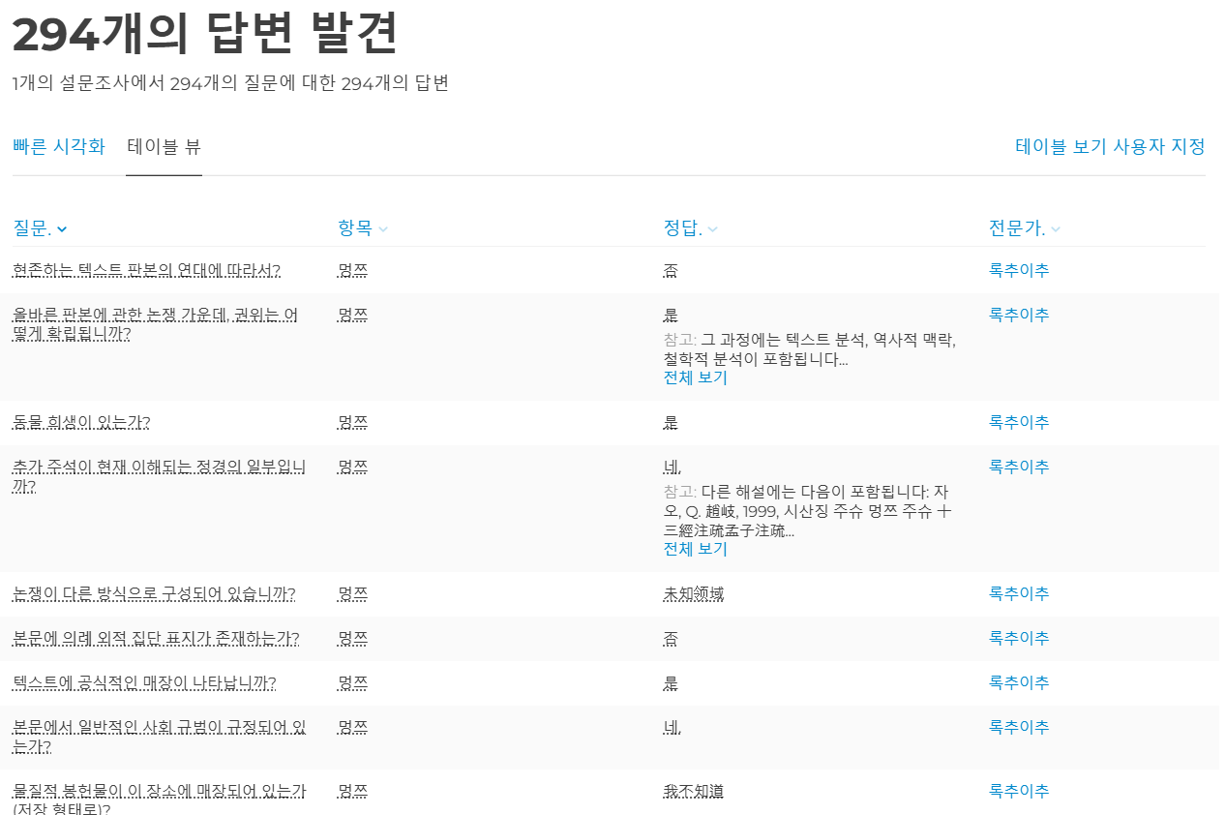The height and width of the screenshot is (815, 1226).
Task: Open question 동물 희생이 있는가?
Action: [81, 422]
